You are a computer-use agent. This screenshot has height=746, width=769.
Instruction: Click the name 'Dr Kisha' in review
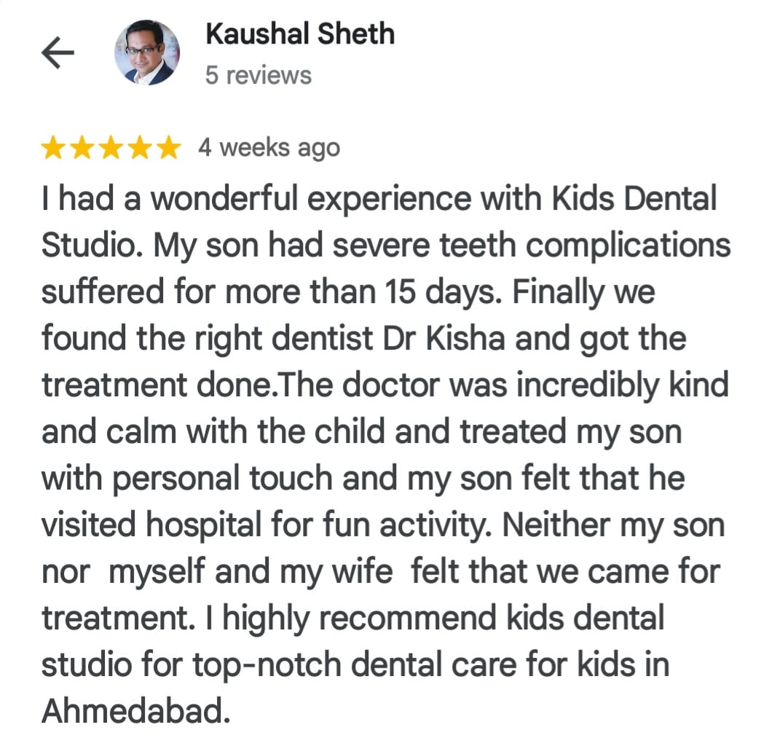point(443,339)
